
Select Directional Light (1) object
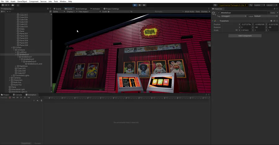(x=19, y=92)
